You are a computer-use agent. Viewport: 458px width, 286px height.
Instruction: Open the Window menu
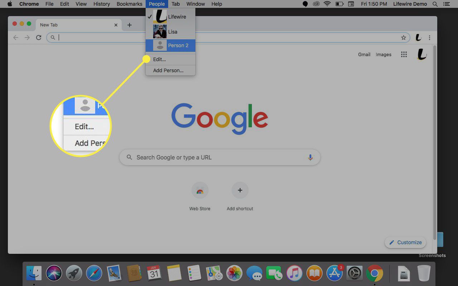pos(196,4)
